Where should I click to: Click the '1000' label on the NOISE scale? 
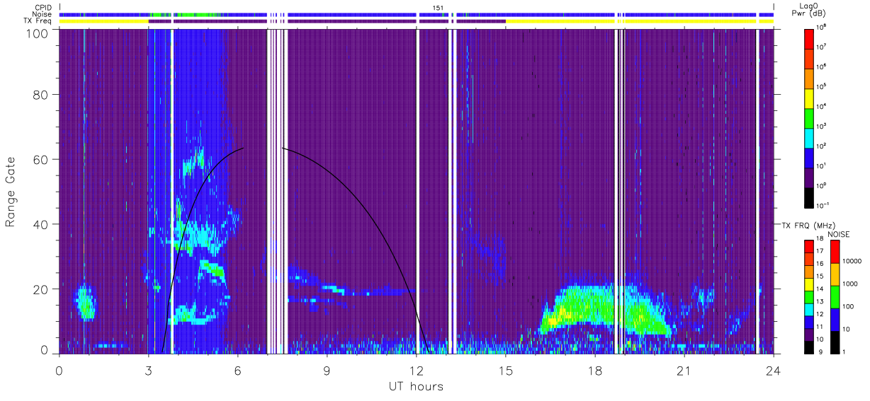click(x=850, y=283)
